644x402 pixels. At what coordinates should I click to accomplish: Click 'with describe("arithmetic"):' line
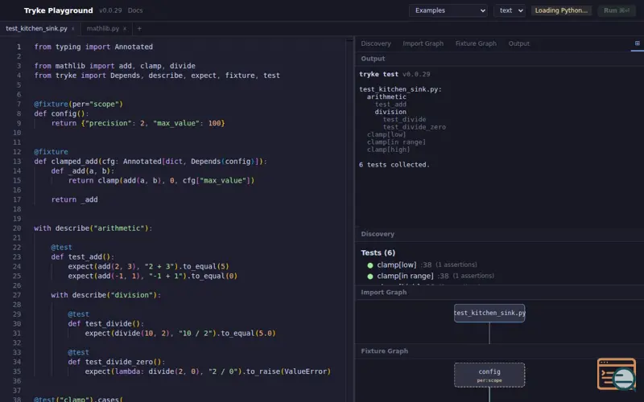pyautogui.click(x=93, y=228)
